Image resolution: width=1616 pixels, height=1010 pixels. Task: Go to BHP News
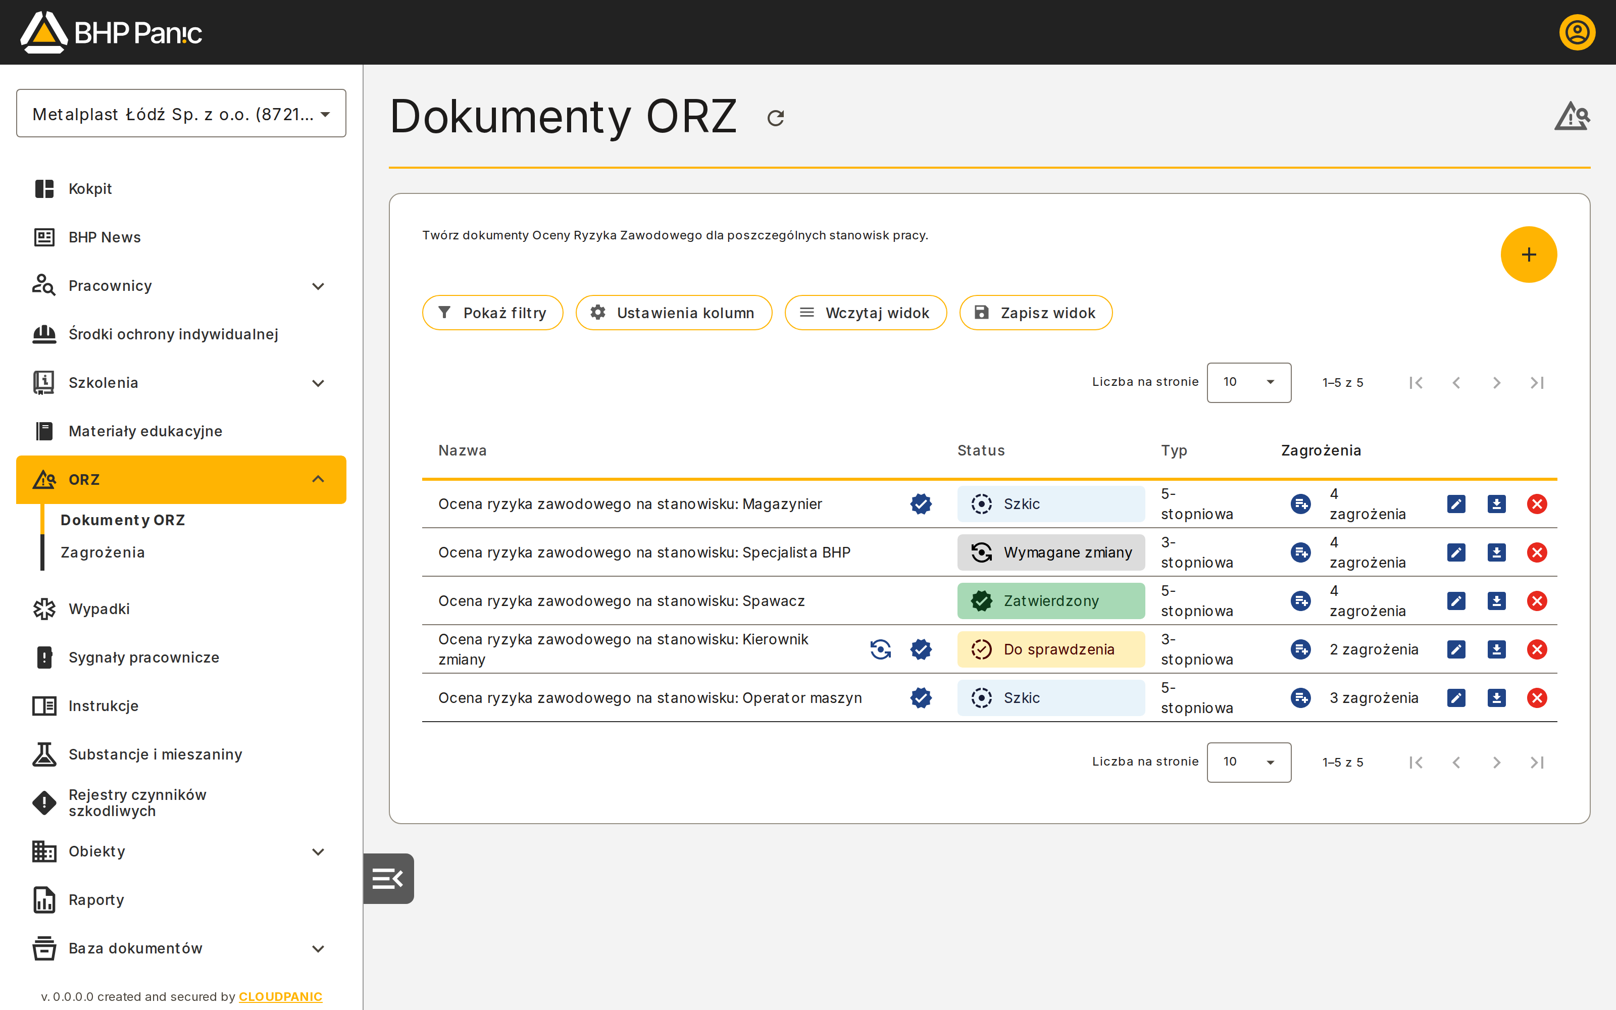tap(181, 237)
